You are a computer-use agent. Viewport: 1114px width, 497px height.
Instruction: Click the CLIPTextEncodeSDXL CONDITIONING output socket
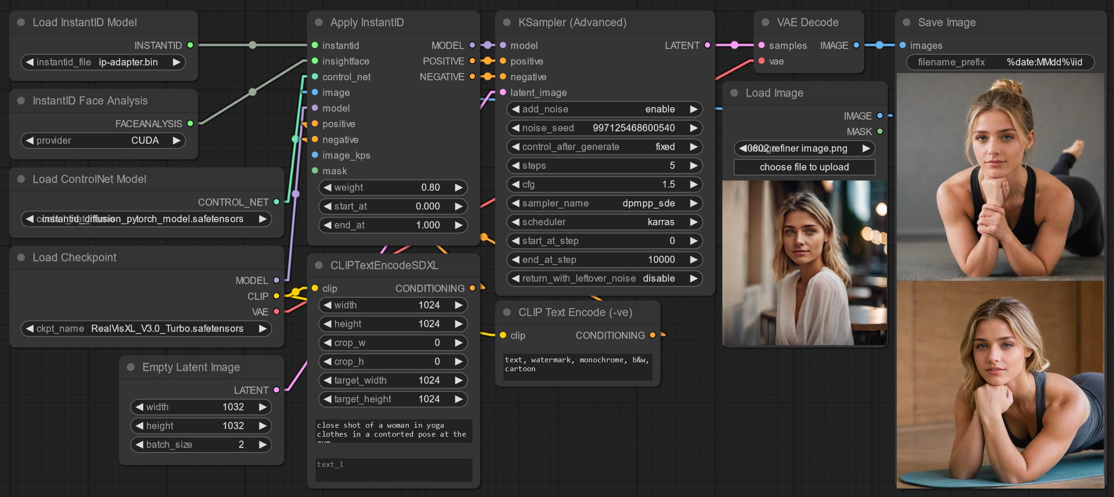tap(472, 288)
